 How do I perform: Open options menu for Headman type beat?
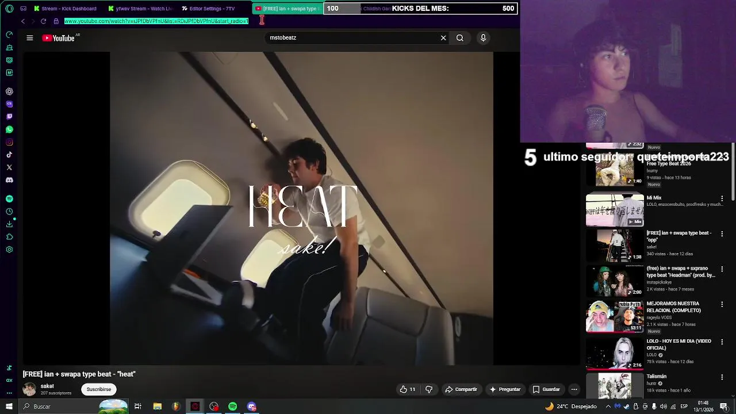[722, 269]
